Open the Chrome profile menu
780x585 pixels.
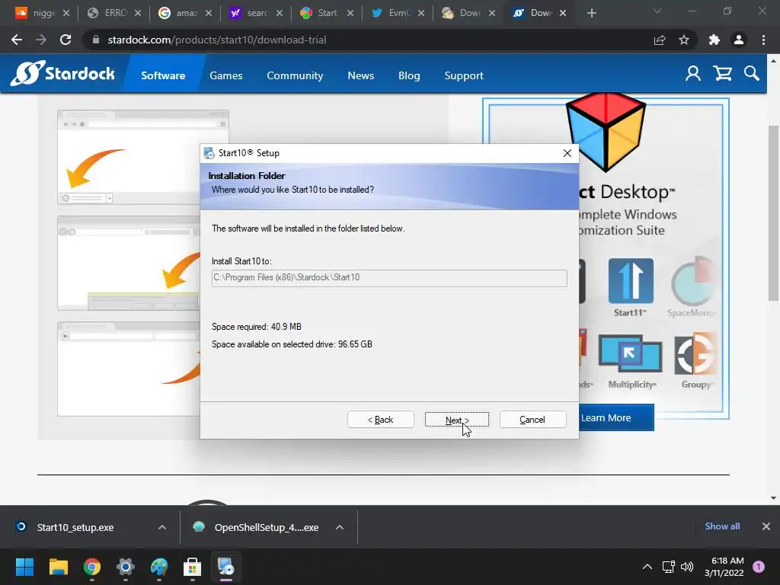739,40
